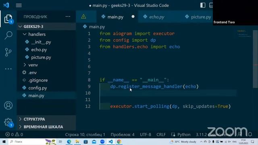Open Microsoft Store from the taskbar

(x=85, y=141)
